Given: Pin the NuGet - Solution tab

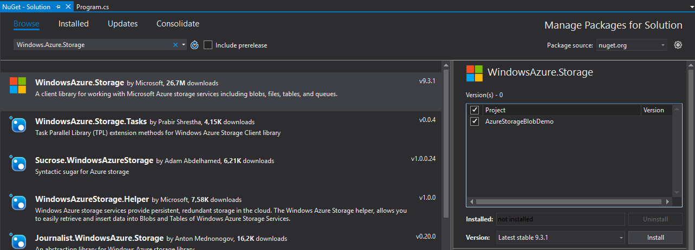Looking at the screenshot, I should click(x=59, y=7).
